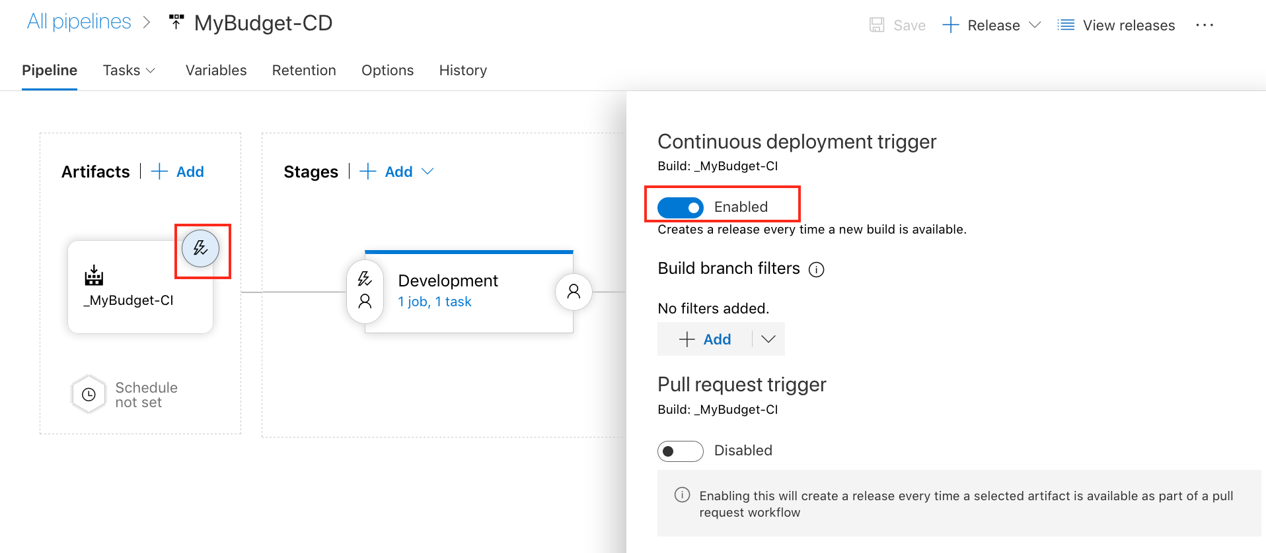Add a new artifact

(178, 172)
